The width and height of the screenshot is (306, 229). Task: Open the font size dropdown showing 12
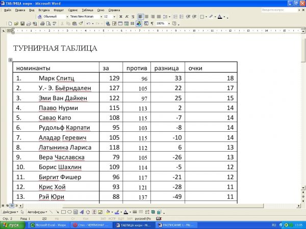click(x=114, y=16)
